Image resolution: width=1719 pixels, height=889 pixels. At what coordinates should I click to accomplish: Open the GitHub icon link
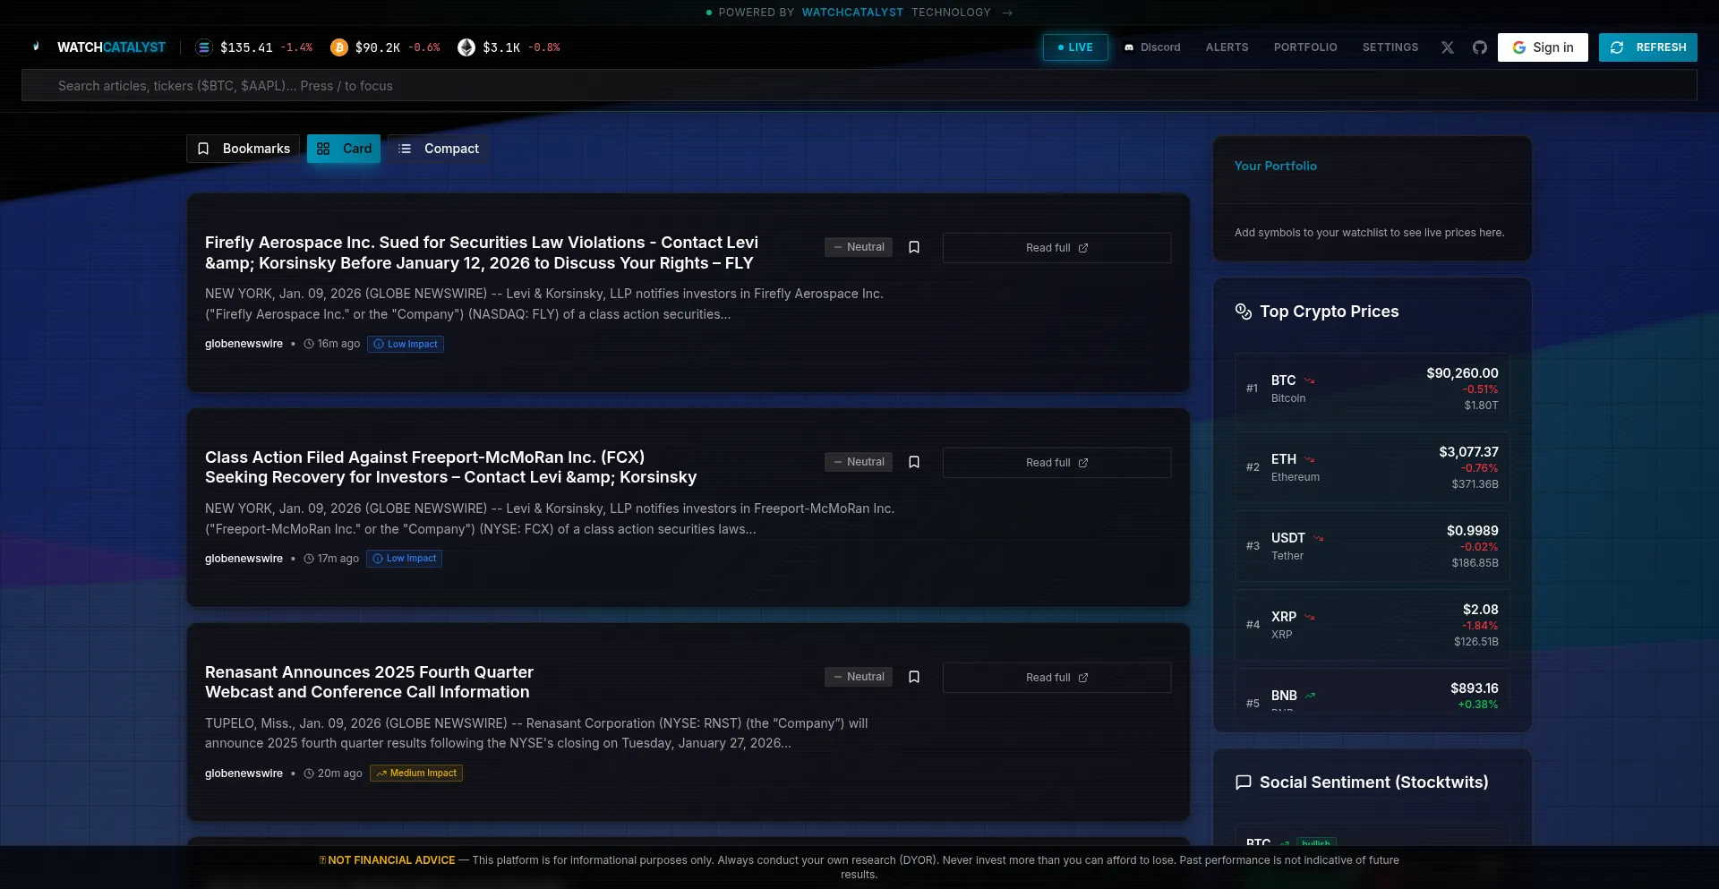(x=1479, y=47)
